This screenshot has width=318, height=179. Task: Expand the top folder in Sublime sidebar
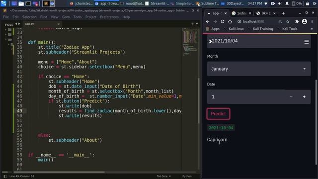tap(5, 30)
